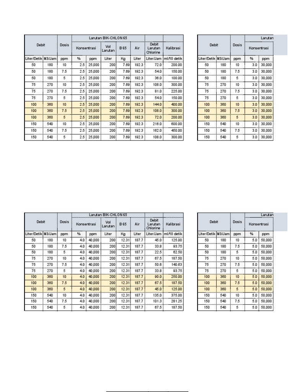Click the Debit Larutan Chlorine header in top table
294x392 pixels.
[154, 48]
